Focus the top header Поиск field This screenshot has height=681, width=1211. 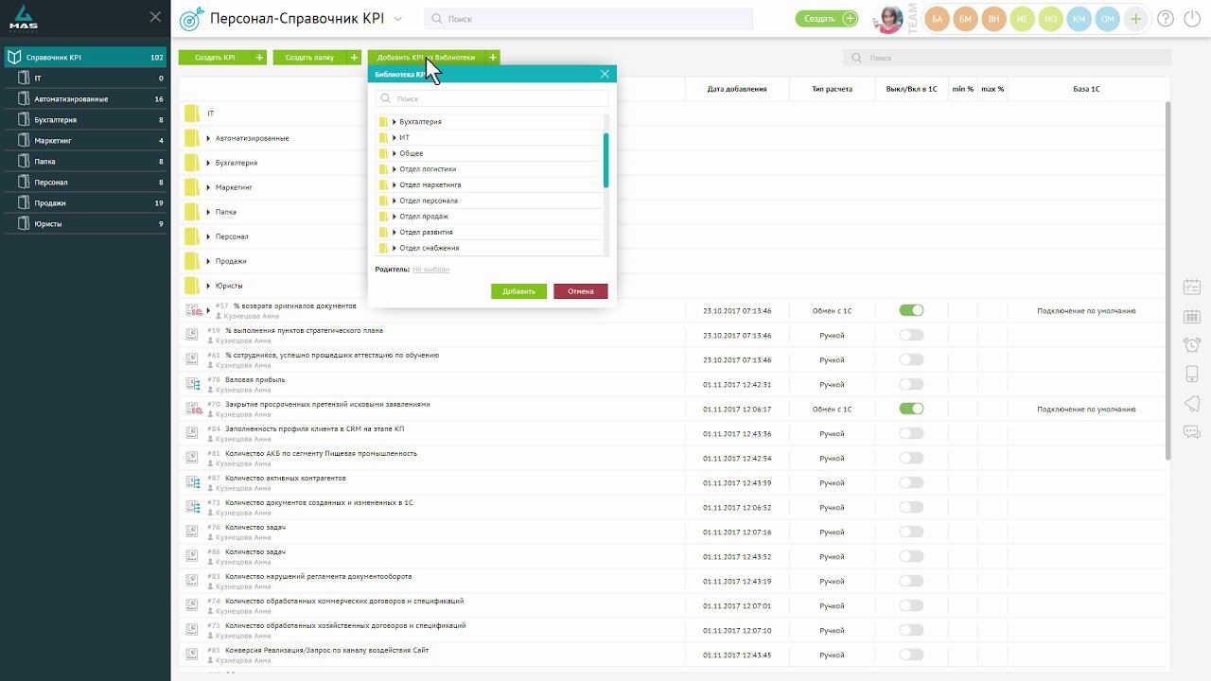[x=588, y=19]
